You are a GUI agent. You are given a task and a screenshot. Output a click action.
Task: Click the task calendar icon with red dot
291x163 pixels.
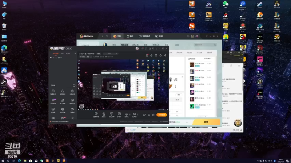pos(147,55)
